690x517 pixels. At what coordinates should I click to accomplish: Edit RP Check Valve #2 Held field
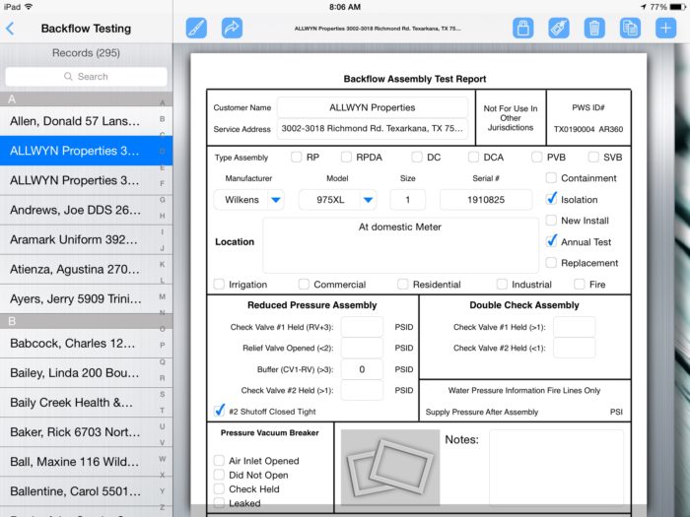[x=362, y=390]
